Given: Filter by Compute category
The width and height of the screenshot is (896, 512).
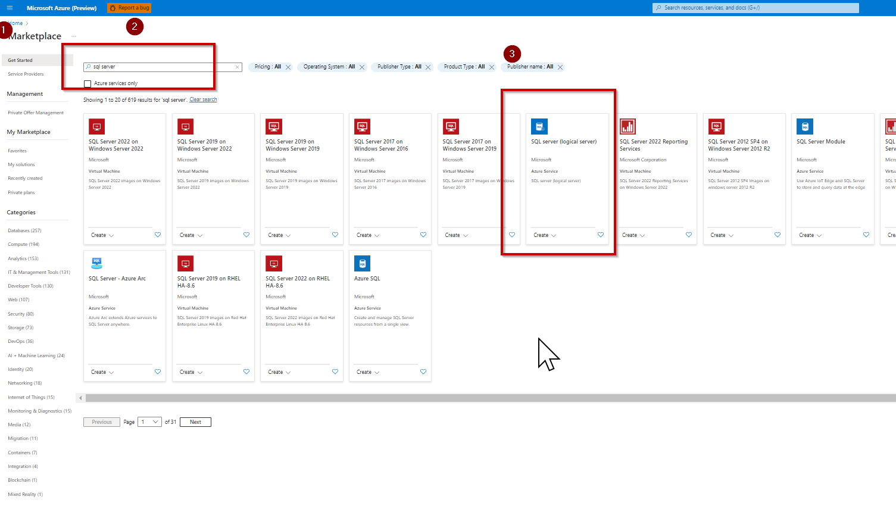Looking at the screenshot, I should tap(23, 244).
